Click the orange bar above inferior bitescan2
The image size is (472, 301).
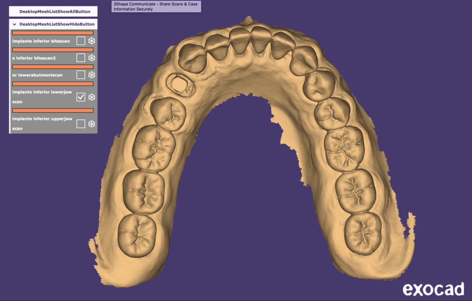tap(52, 50)
